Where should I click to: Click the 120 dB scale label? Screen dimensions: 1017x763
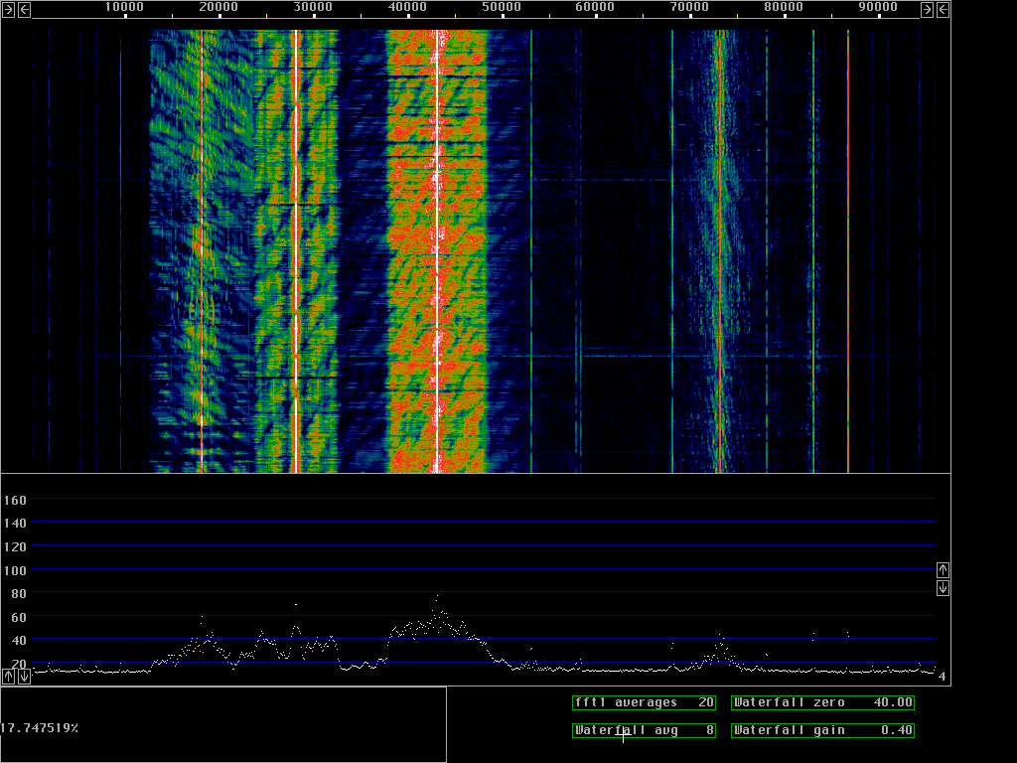[x=15, y=547]
